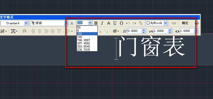Image resolution: width=213 pixels, height=99 pixels.
Task: Click the Redo arrow icon
Action: (134, 23)
